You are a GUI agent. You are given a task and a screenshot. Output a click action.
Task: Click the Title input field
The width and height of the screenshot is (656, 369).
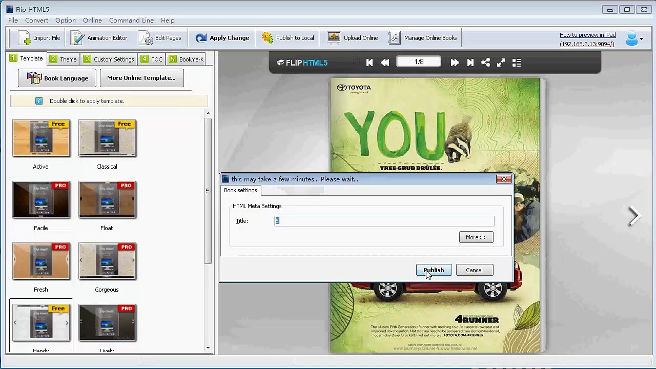pyautogui.click(x=384, y=221)
